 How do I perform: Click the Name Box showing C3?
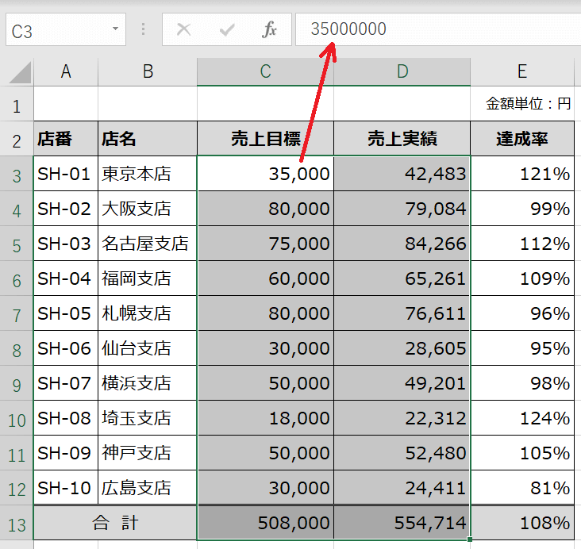click(x=56, y=30)
